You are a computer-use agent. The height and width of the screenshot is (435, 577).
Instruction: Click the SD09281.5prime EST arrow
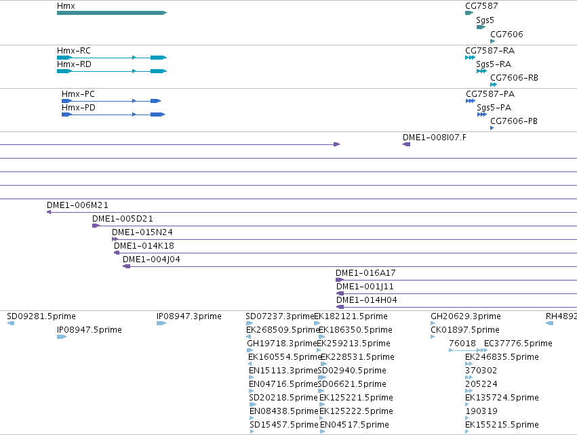[x=11, y=323]
